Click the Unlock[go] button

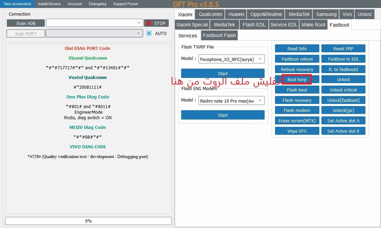click(343, 110)
